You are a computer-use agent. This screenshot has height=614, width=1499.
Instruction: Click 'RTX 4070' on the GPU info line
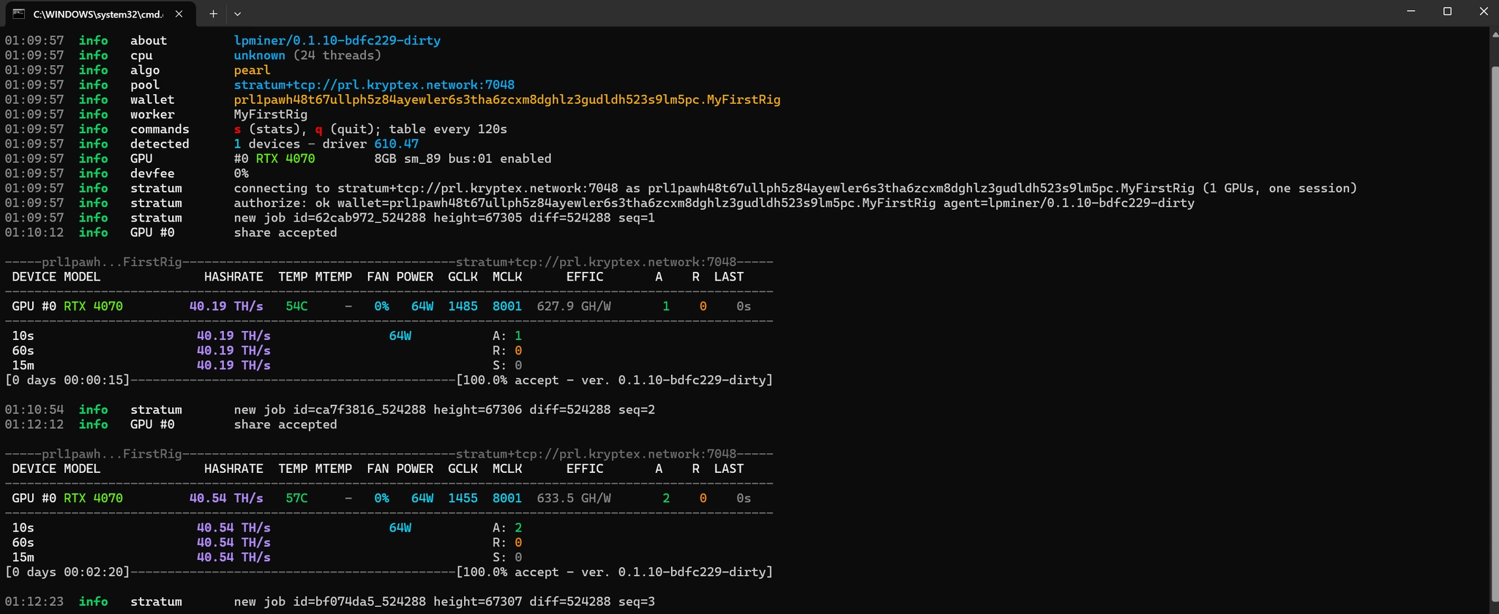pos(285,159)
